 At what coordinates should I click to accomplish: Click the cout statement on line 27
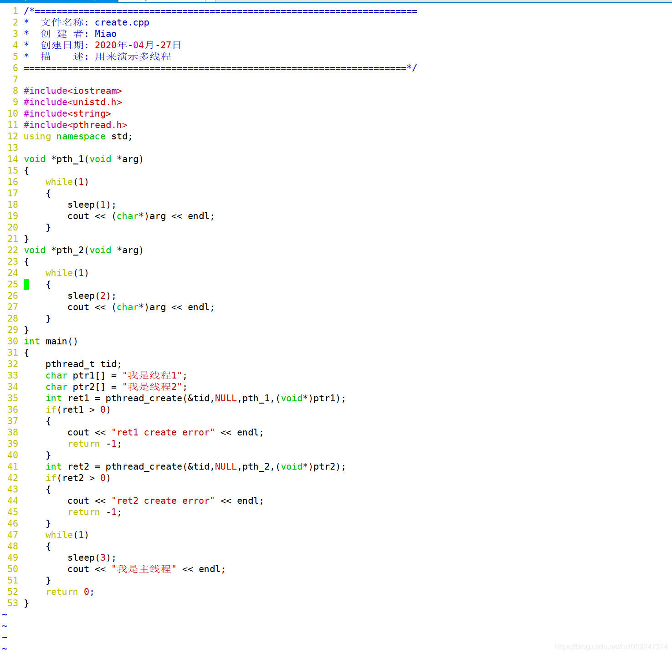click(141, 307)
